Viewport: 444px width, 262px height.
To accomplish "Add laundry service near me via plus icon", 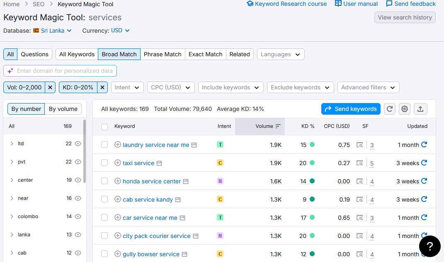I will 117,145.
